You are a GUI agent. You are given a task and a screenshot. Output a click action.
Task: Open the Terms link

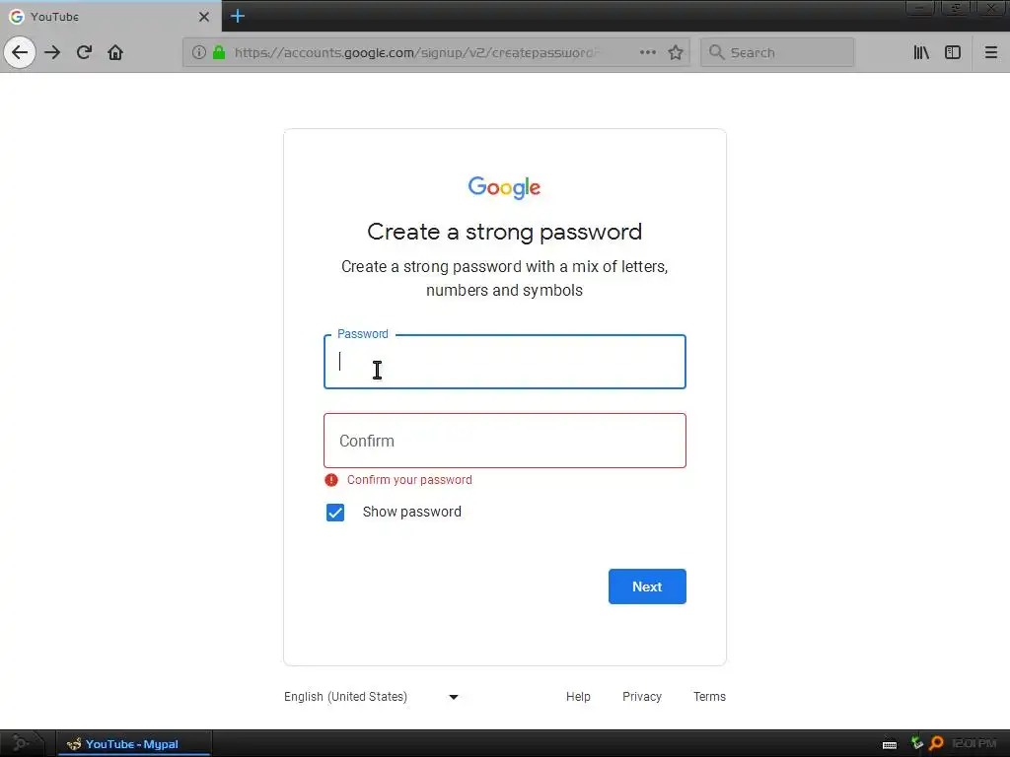click(x=709, y=697)
